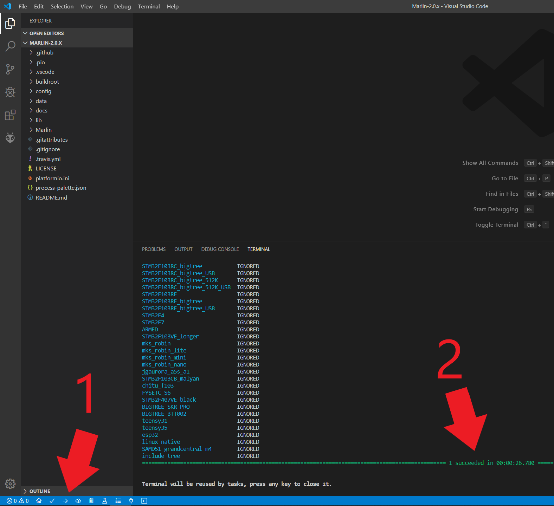The image size is (554, 506).
Task: Switch to the DEBUG CONSOLE tab
Action: click(220, 249)
